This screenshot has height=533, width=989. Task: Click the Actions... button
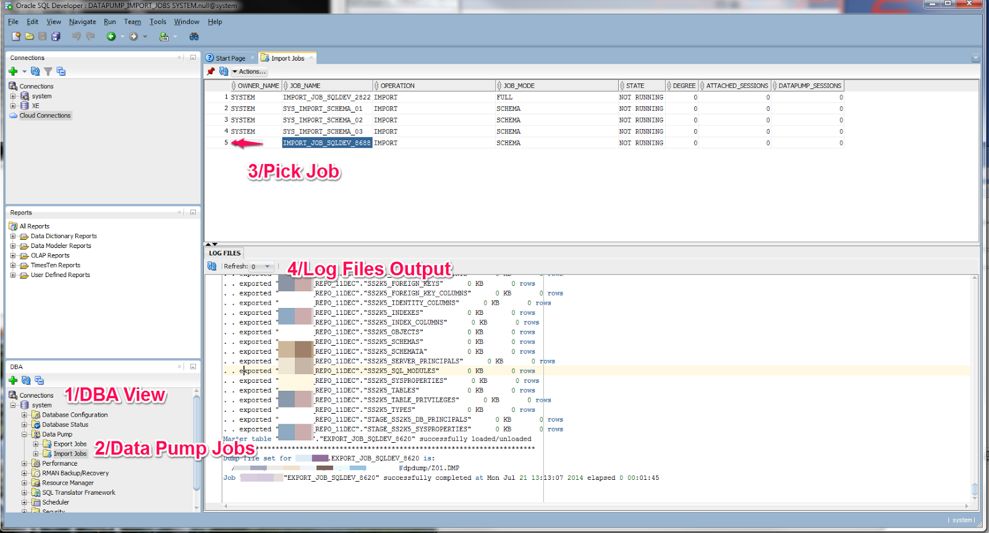point(249,72)
